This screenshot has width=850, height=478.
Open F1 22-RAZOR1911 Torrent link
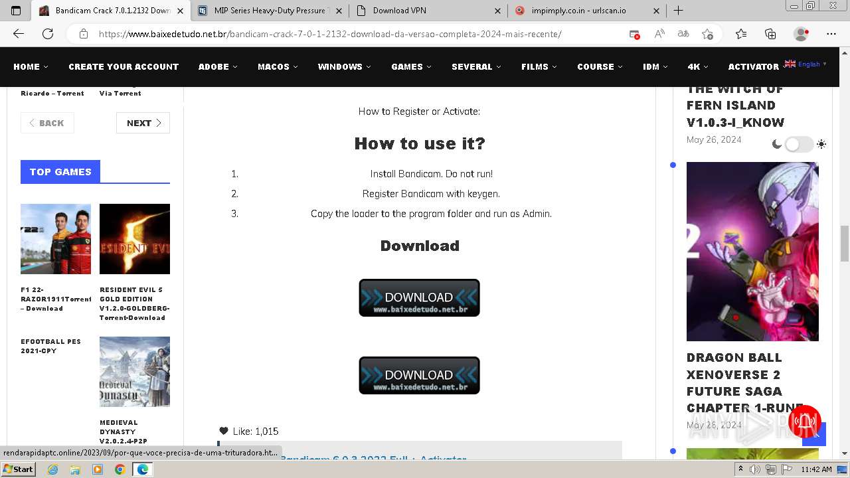point(56,299)
